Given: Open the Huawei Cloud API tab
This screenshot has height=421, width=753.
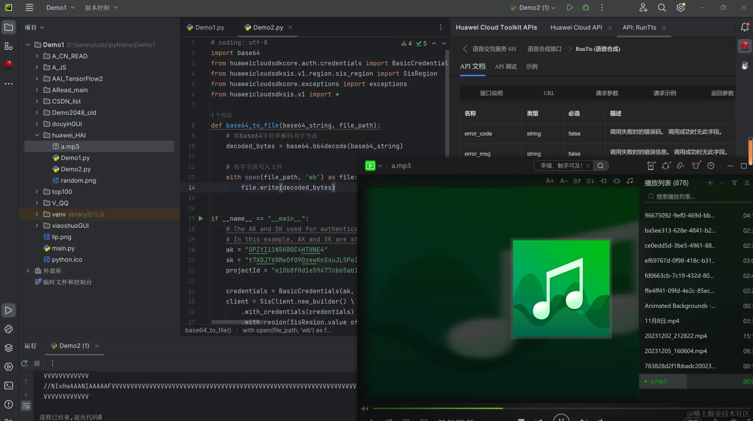Looking at the screenshot, I should click(x=576, y=27).
